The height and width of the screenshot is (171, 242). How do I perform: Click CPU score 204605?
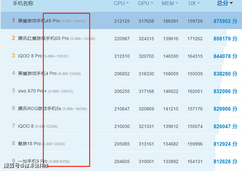pos(122,162)
